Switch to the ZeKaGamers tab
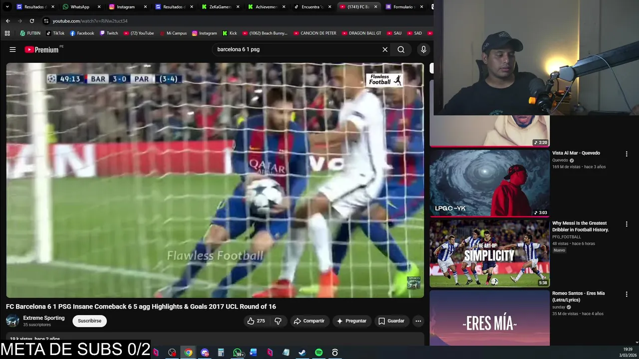The image size is (639, 359). 220,7
